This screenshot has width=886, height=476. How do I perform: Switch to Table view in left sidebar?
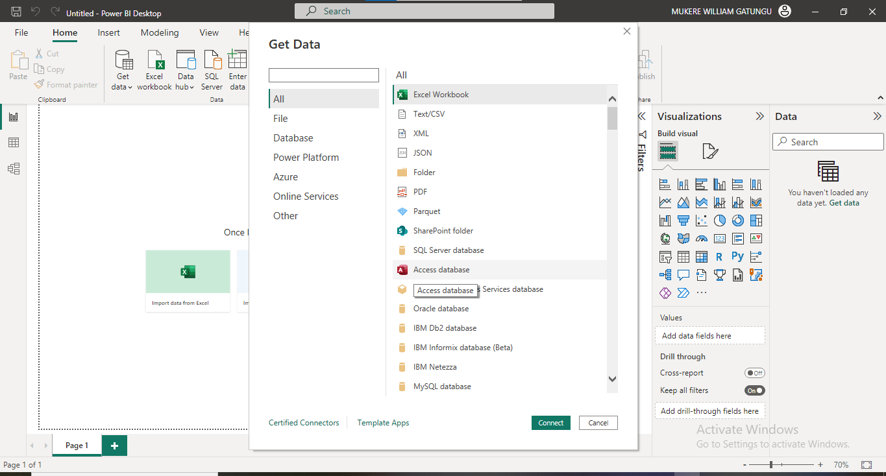pyautogui.click(x=13, y=143)
